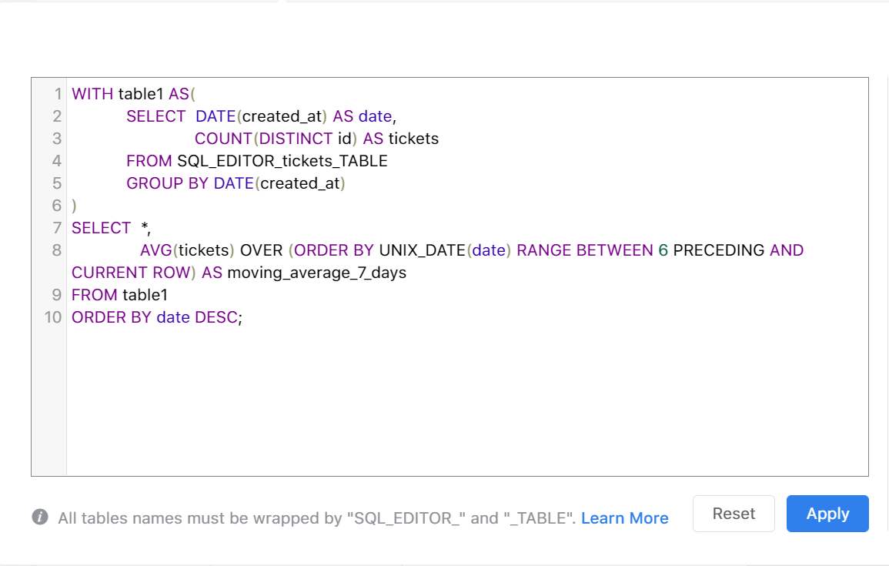Click line number 8 in the gutter
This screenshot has width=889, height=566.
[57, 250]
